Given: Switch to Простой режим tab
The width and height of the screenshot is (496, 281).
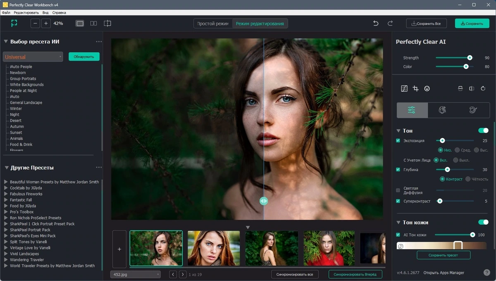Looking at the screenshot, I should point(213,24).
